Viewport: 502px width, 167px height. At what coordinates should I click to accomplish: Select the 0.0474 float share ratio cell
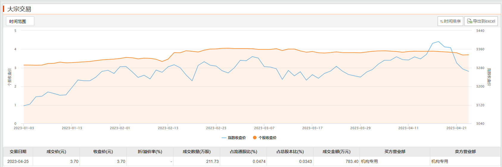click(243, 161)
